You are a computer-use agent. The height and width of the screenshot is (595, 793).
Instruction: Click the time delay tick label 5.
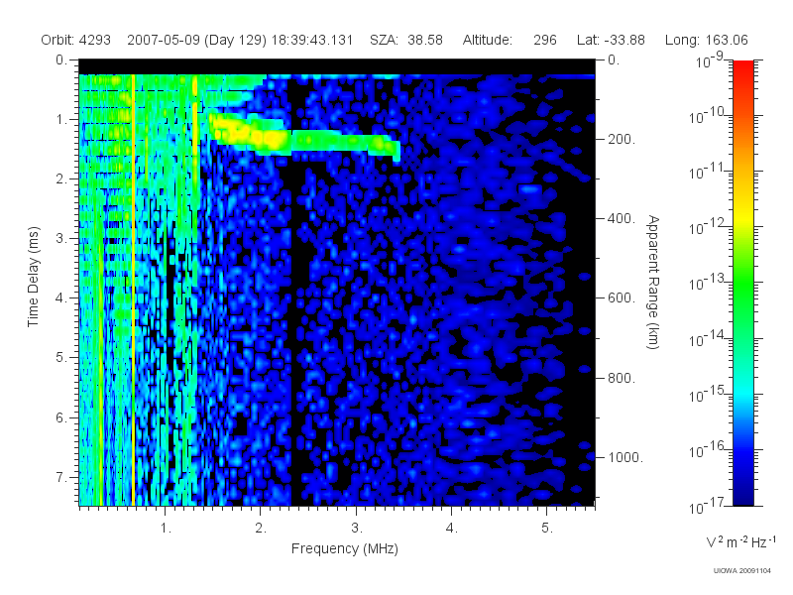click(x=61, y=358)
